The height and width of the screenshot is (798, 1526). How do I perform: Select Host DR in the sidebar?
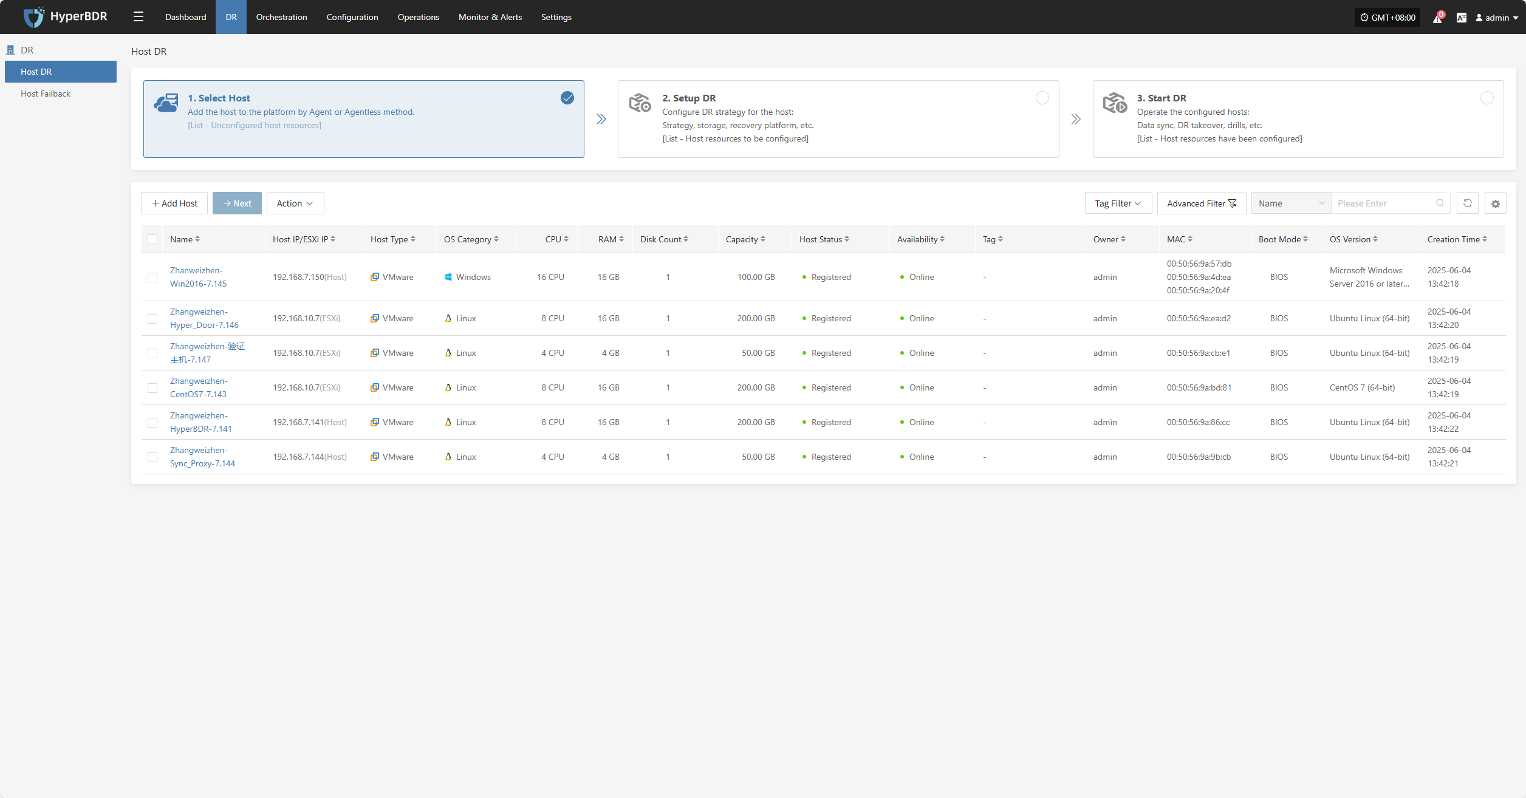[61, 72]
